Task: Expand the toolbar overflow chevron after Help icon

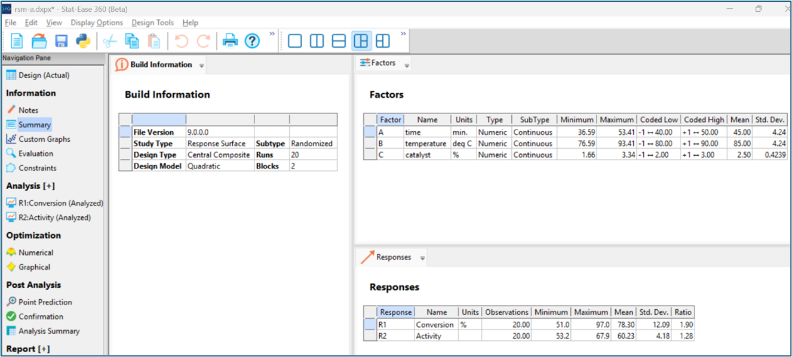Action: [x=272, y=33]
